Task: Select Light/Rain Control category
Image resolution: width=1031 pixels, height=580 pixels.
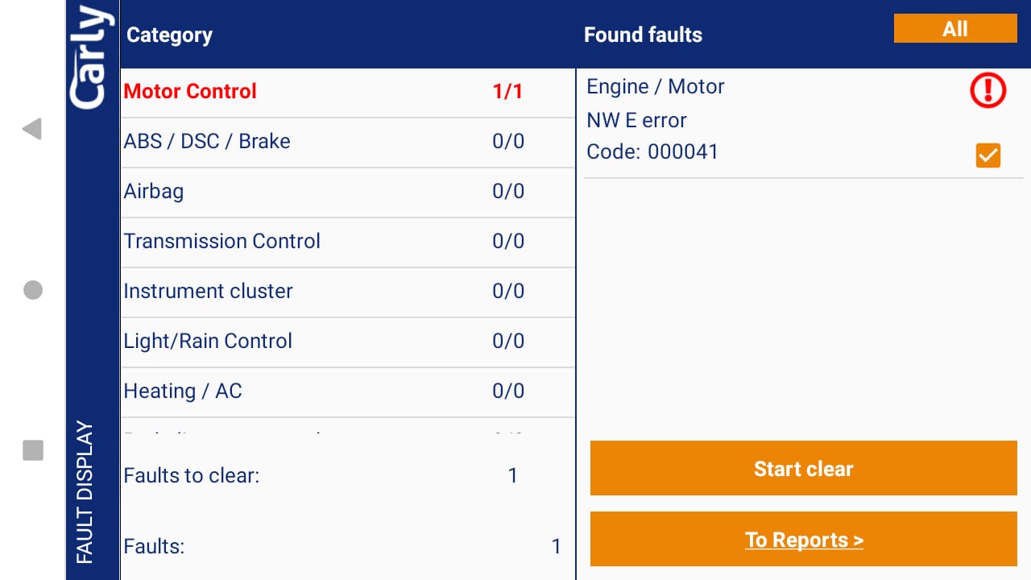Action: coord(208,341)
